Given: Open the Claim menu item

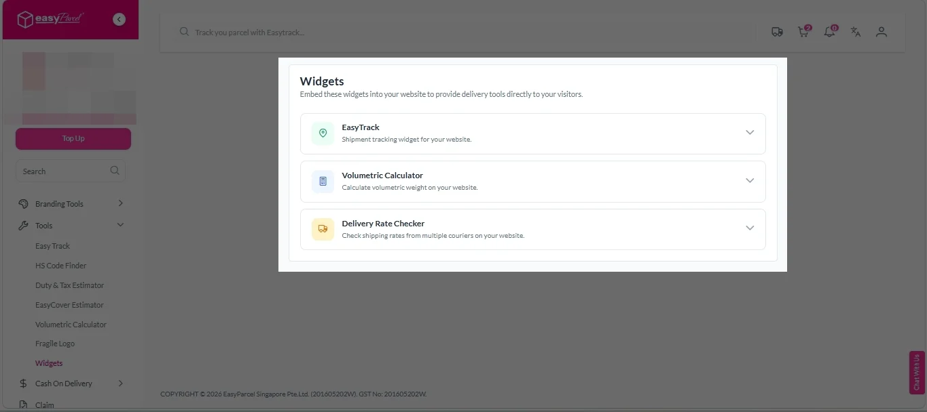Looking at the screenshot, I should (45, 405).
